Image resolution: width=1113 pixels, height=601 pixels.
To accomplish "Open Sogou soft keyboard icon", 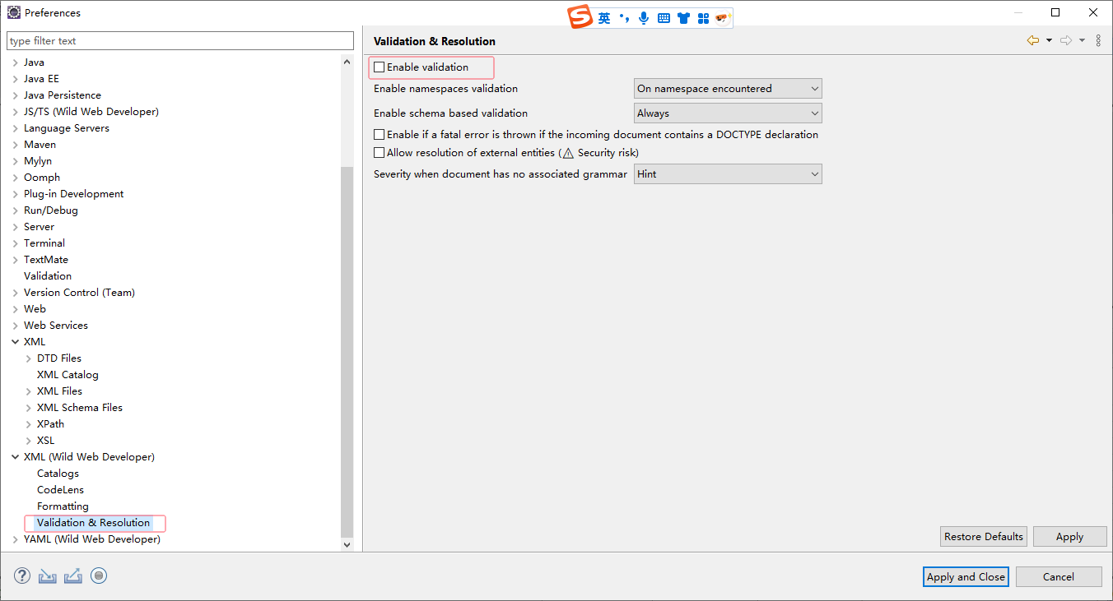I will click(x=664, y=18).
